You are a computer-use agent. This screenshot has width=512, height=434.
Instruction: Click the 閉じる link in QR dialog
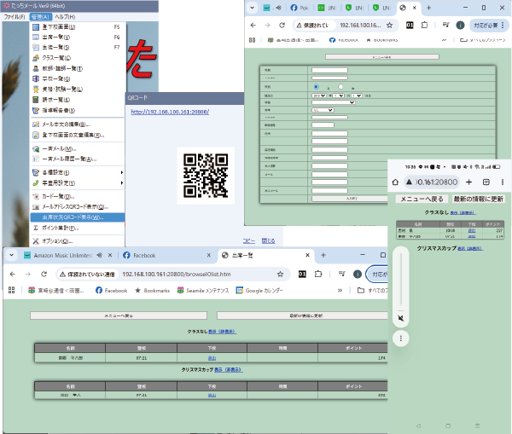[268, 240]
